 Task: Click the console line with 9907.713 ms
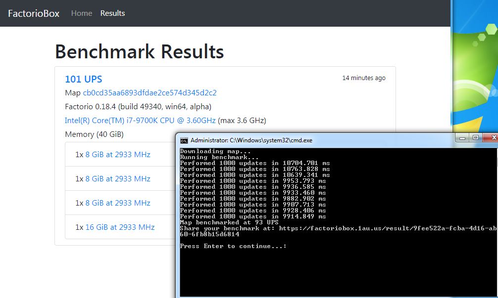pyautogui.click(x=253, y=205)
